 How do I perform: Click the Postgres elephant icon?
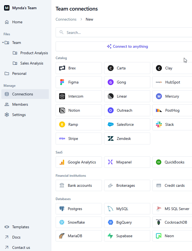pos(62,209)
